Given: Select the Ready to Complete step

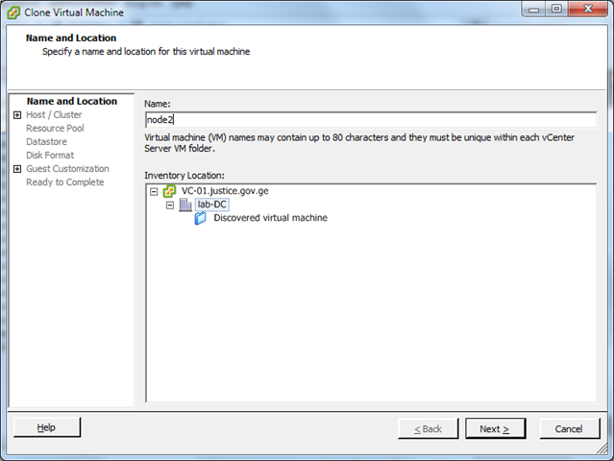Looking at the screenshot, I should pos(64,182).
